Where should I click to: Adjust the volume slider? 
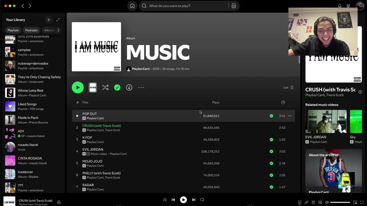coord(340,202)
